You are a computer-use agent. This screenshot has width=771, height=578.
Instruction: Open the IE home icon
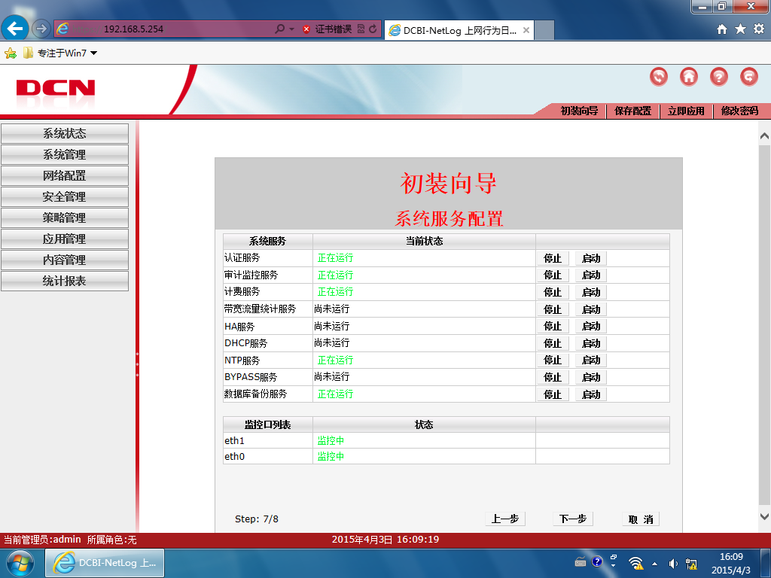(x=721, y=29)
